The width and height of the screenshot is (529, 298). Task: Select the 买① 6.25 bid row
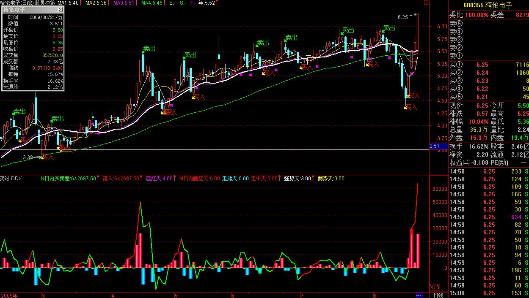[x=489, y=65]
